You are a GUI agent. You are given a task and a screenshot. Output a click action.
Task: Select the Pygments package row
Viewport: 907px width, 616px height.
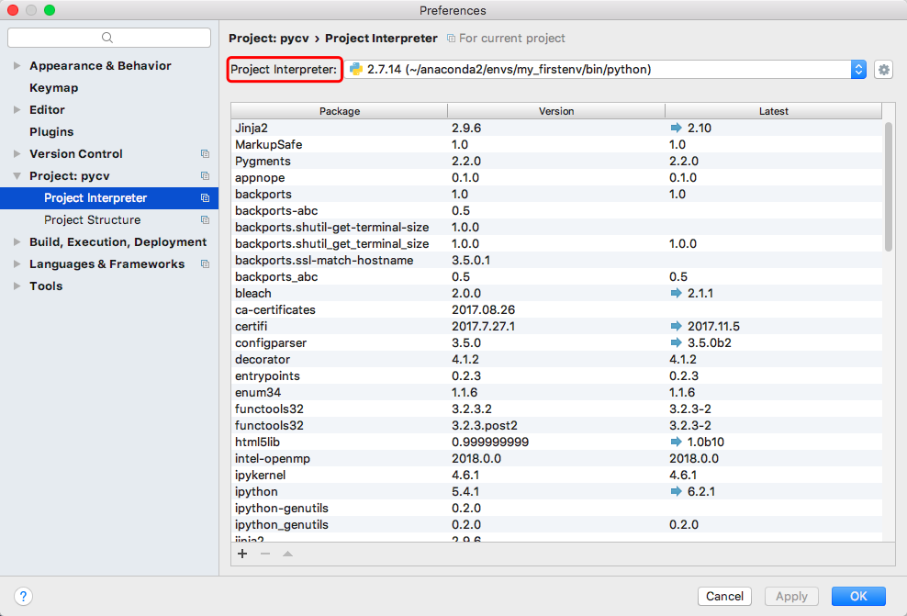tap(556, 161)
